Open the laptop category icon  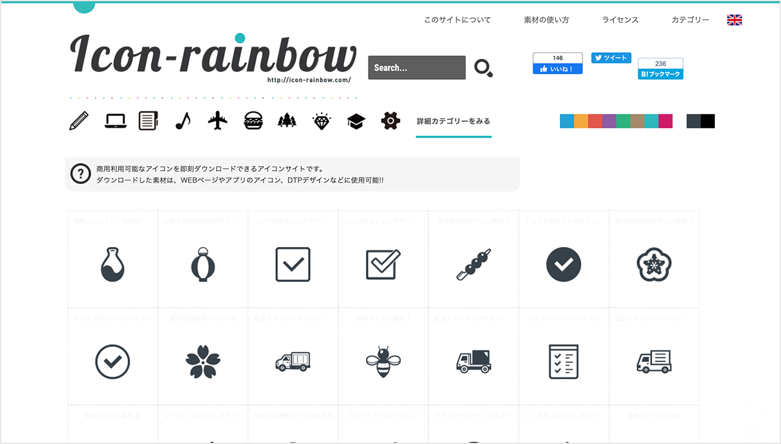[114, 120]
